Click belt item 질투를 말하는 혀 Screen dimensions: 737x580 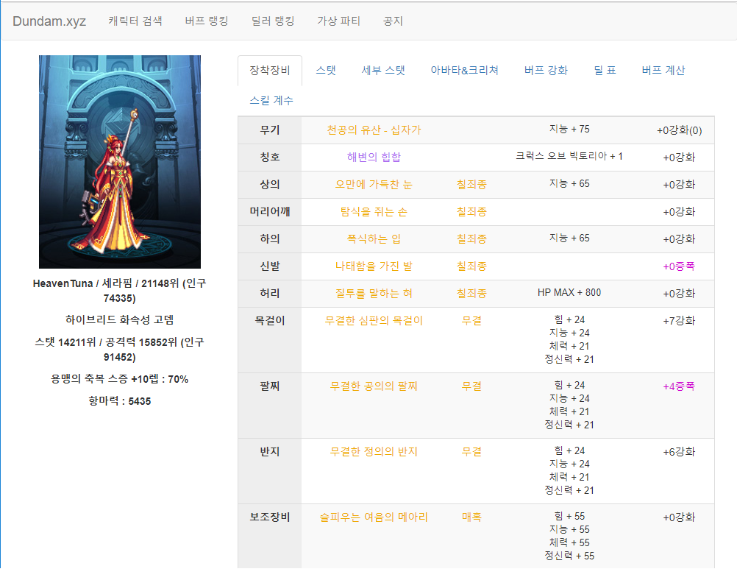374,294
